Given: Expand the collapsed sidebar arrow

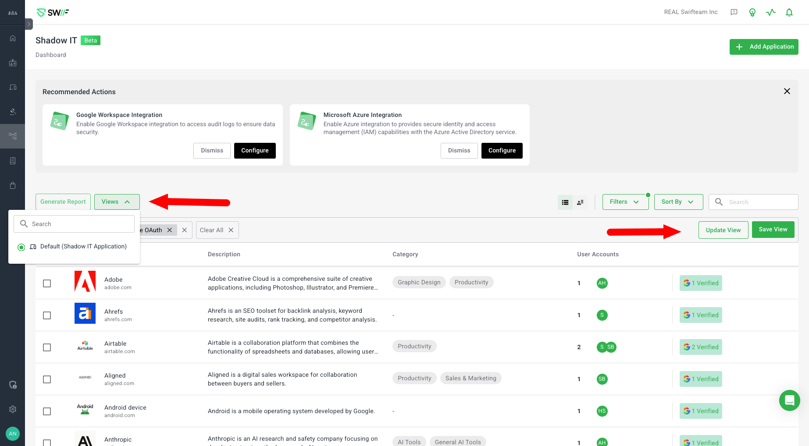Looking at the screenshot, I should 29,24.
